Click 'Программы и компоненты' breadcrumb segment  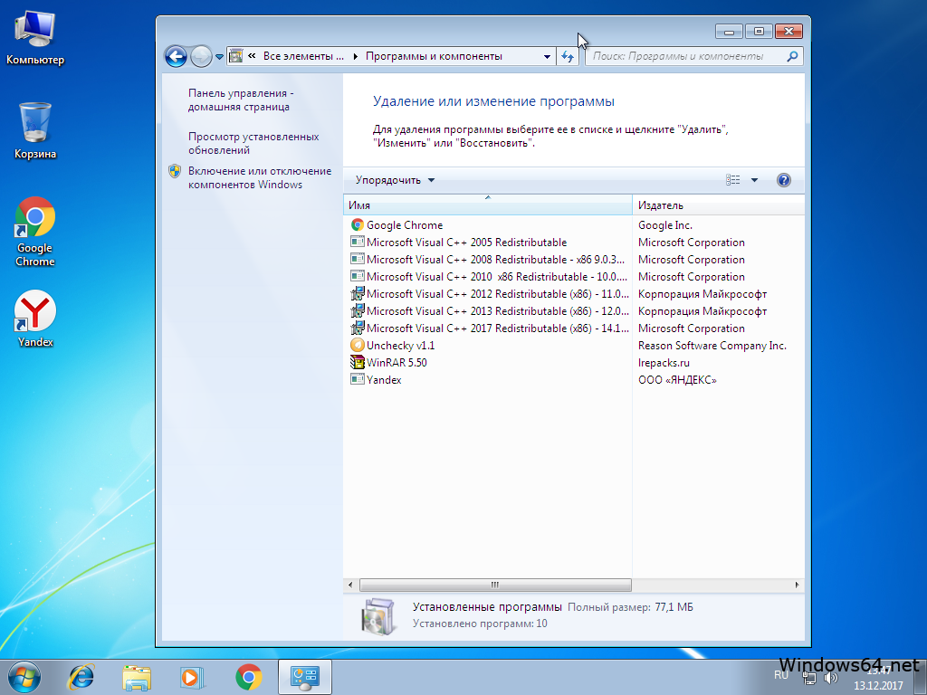pos(434,56)
